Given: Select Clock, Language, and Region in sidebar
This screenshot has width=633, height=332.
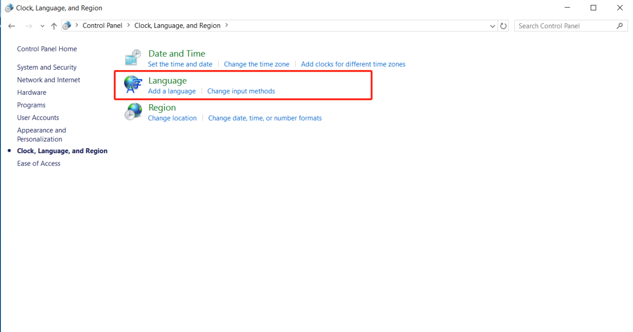Looking at the screenshot, I should 62,151.
